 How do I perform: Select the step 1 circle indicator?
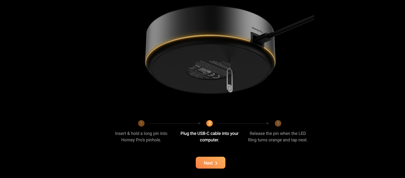(x=141, y=123)
